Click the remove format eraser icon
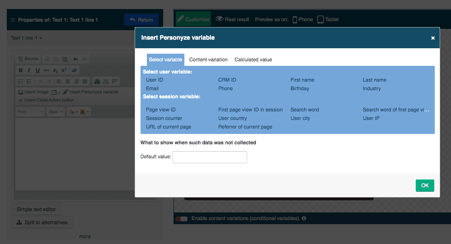 point(75,70)
